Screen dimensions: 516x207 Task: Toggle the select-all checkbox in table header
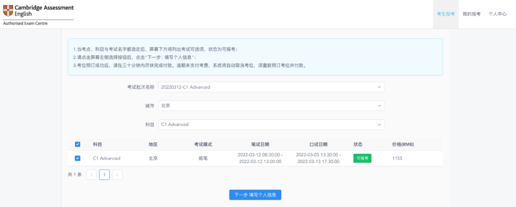pyautogui.click(x=77, y=144)
